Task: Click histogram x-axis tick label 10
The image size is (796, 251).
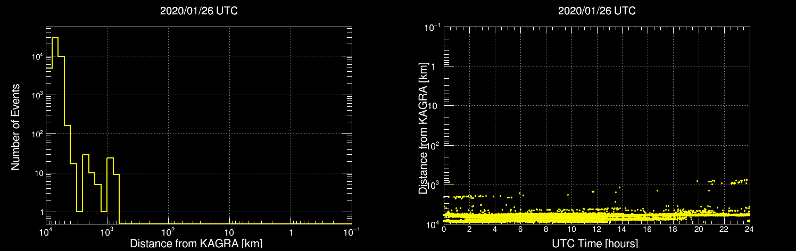Action: click(229, 233)
